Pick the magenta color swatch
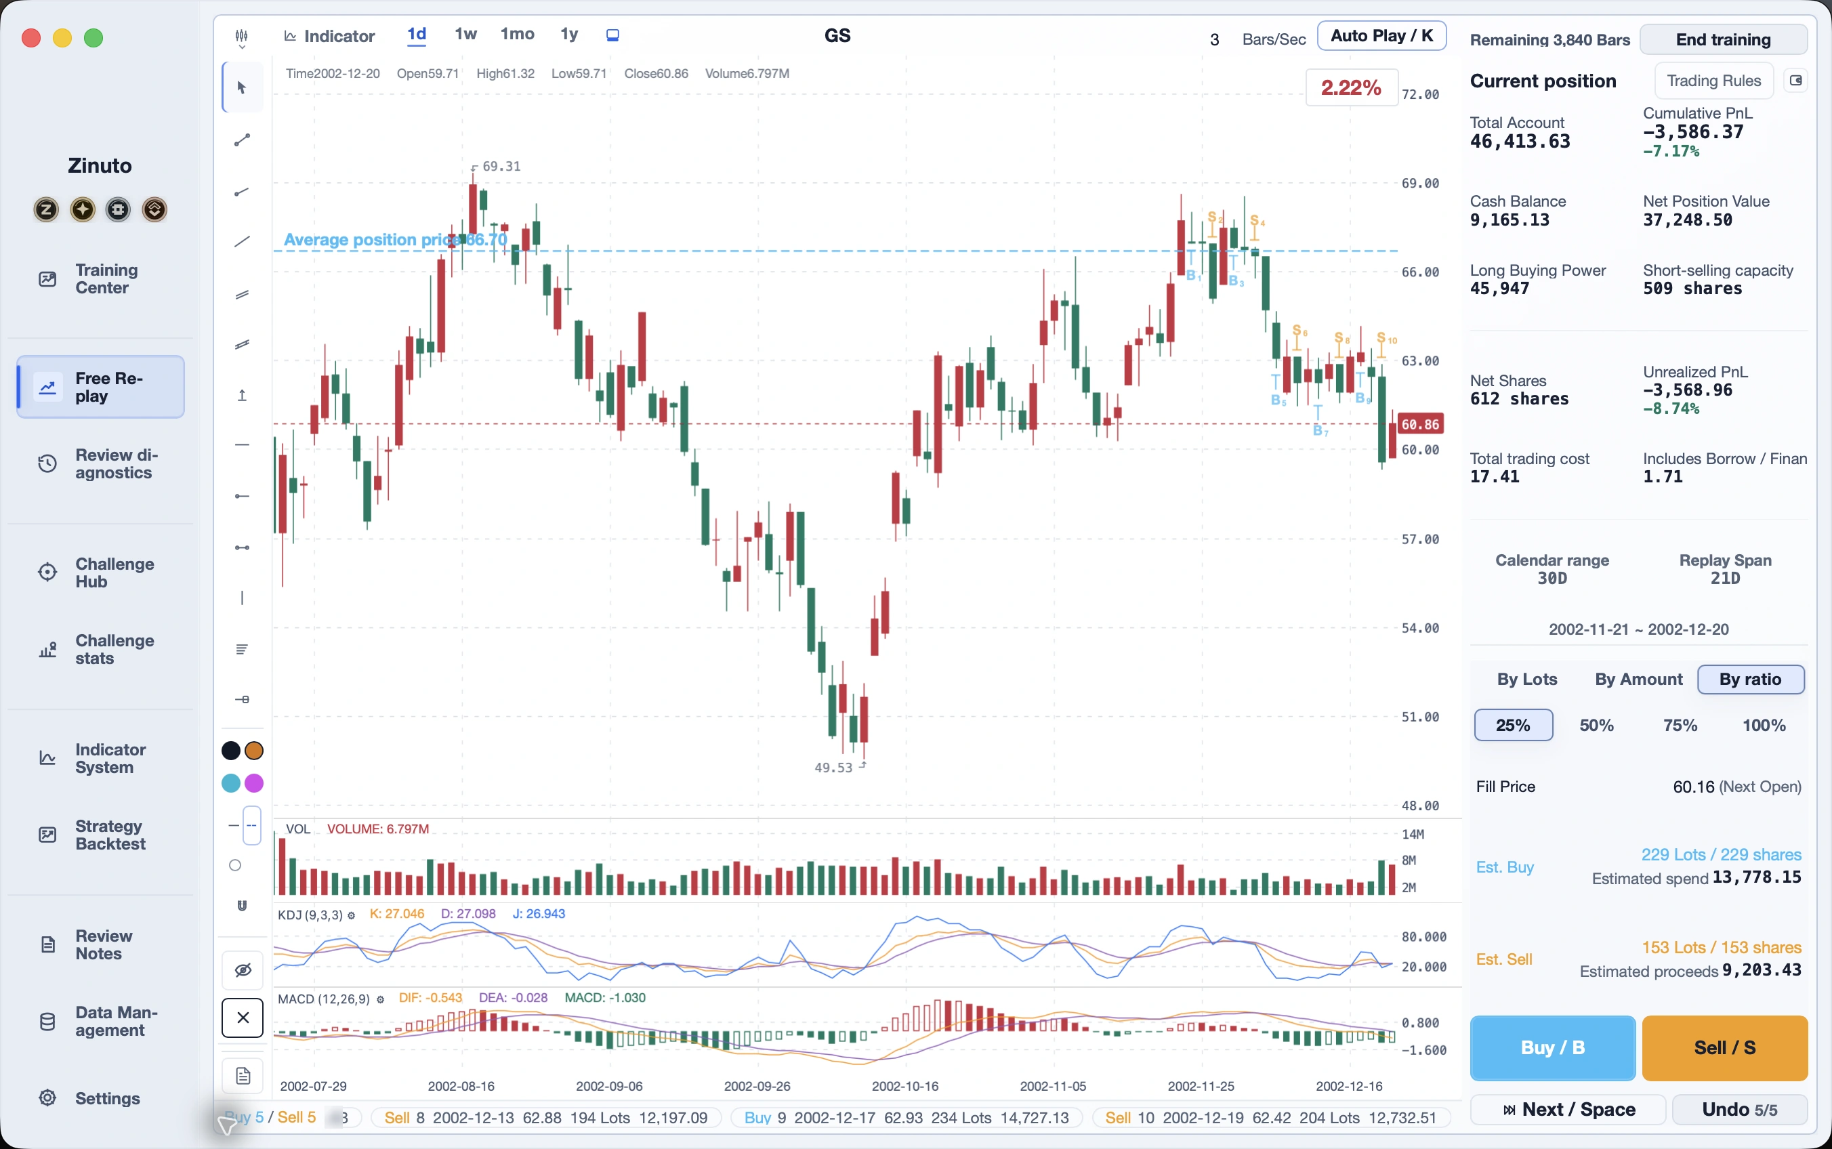 (254, 782)
